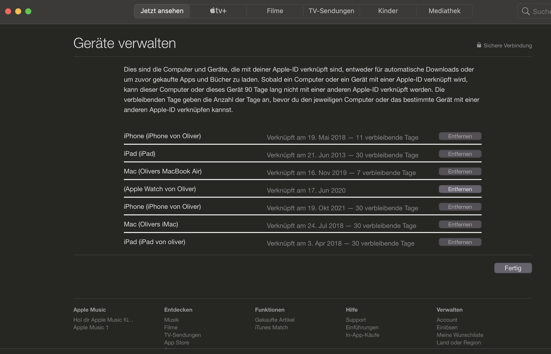Image resolution: width=551 pixels, height=354 pixels.
Task: Click the green fullscreen window button
Action: pyautogui.click(x=28, y=11)
